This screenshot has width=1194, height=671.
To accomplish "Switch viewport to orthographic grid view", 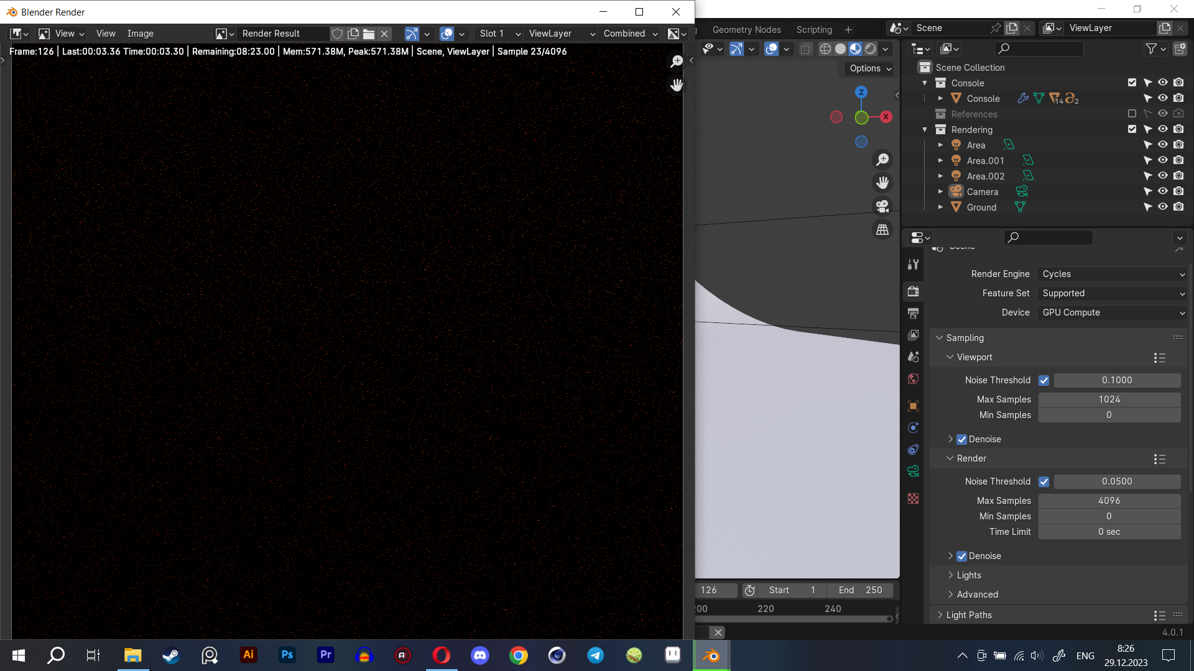I will click(882, 229).
